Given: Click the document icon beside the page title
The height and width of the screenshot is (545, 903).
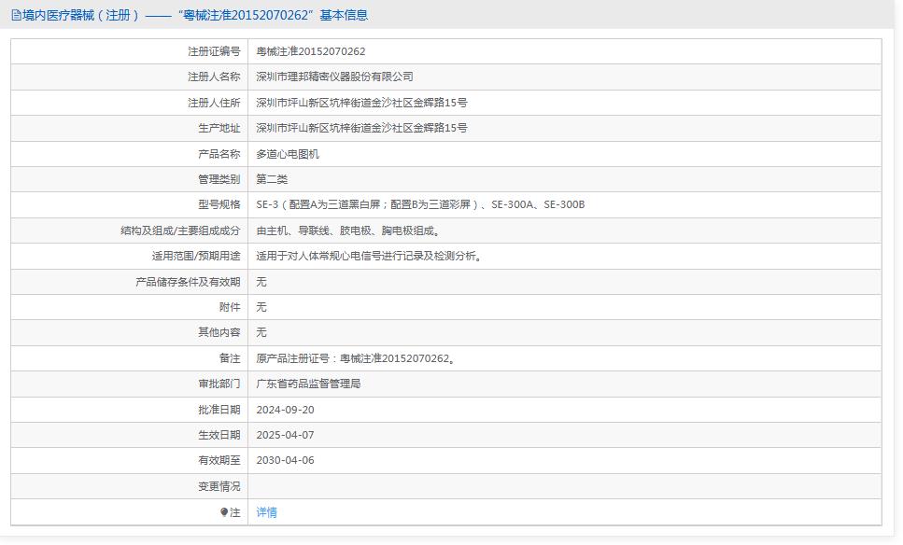Looking at the screenshot, I should [x=16, y=15].
